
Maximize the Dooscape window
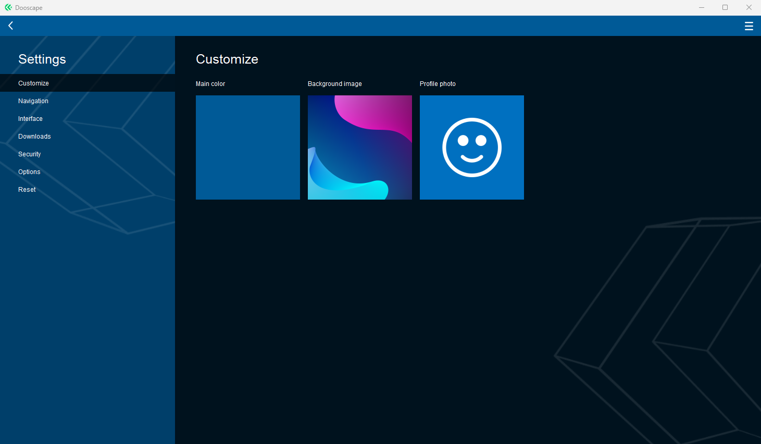(725, 7)
